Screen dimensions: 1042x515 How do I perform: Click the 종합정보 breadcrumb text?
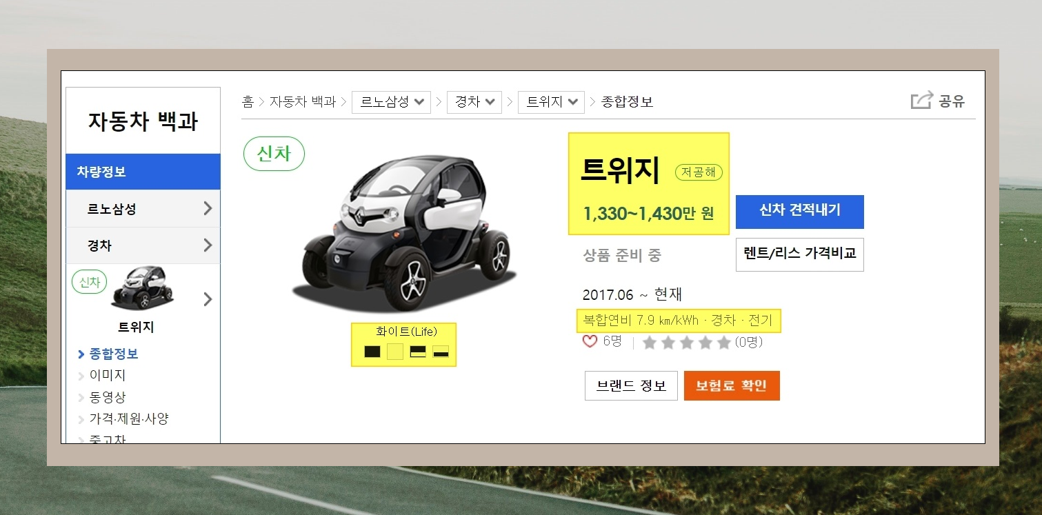(x=627, y=102)
